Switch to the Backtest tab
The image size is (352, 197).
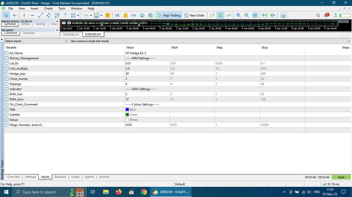click(60, 177)
